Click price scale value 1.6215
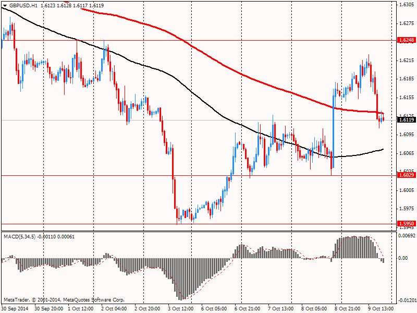The image size is (417, 313). click(407, 61)
